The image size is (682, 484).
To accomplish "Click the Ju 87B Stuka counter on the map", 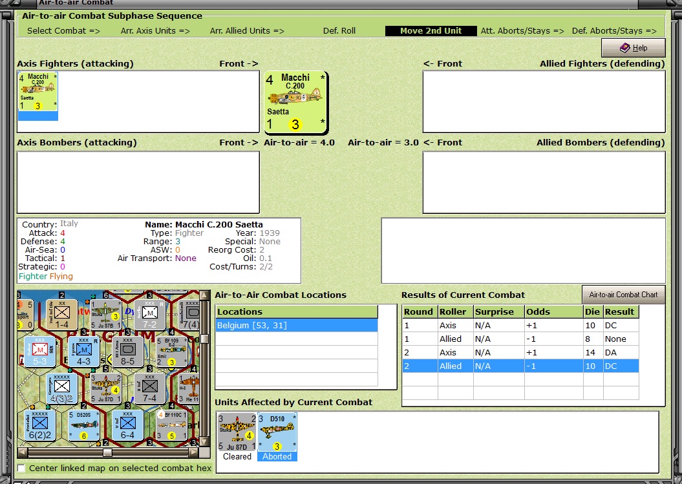I will pyautogui.click(x=105, y=314).
